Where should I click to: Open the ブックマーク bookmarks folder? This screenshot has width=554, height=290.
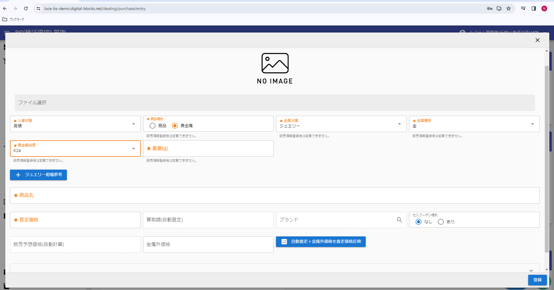[13, 19]
